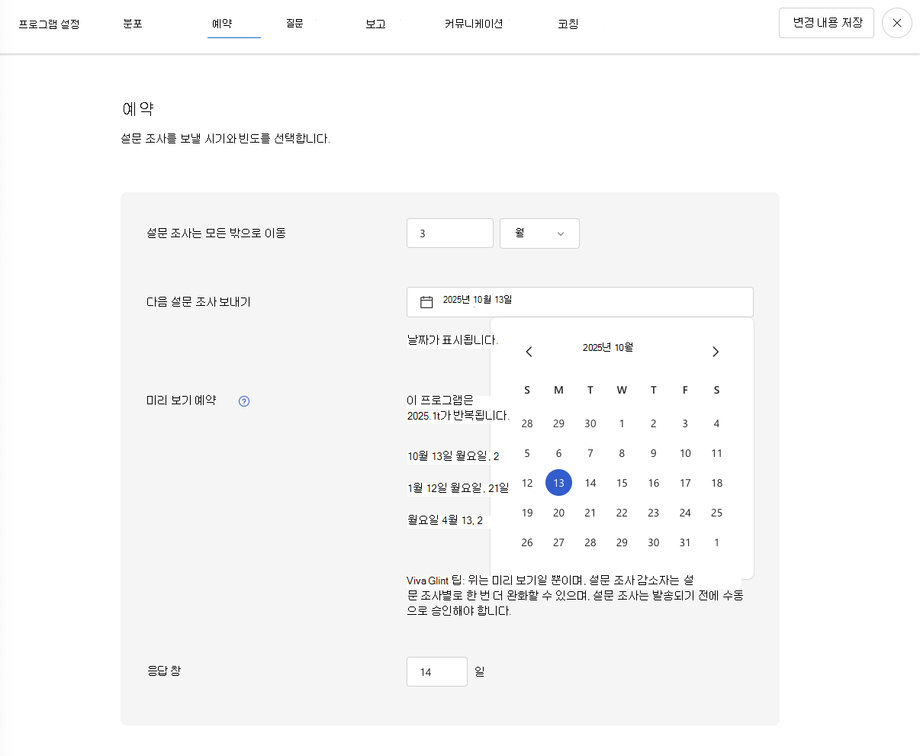Open the 보고 tab
The image size is (920, 756).
pyautogui.click(x=375, y=23)
